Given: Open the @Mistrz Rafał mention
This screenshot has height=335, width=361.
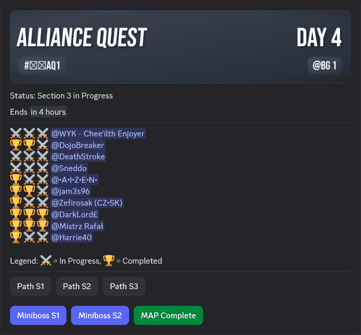Looking at the screenshot, I should tap(77, 226).
